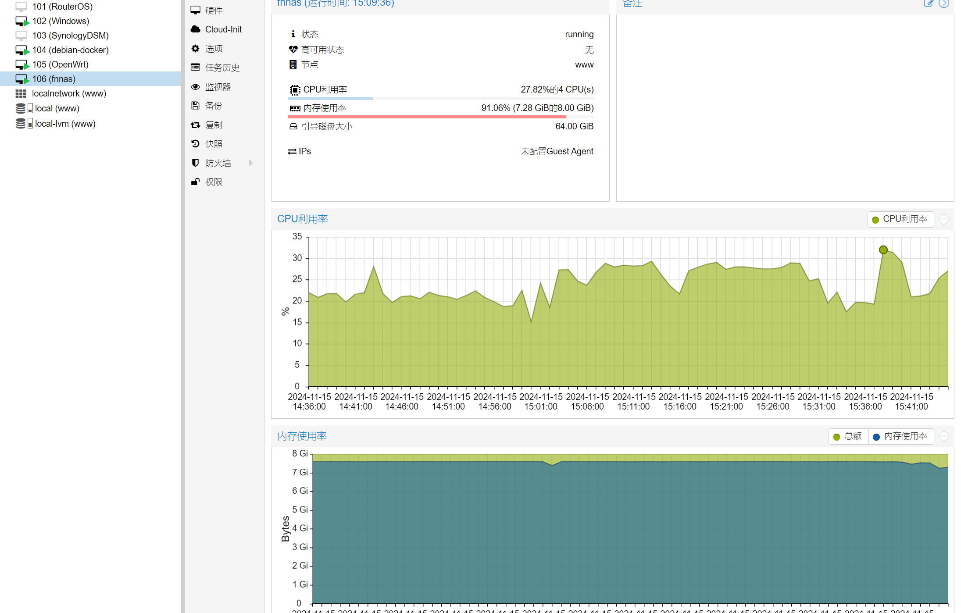Select VM 104 (debian-docker) in tree
Viewport: 961px width, 613px height.
point(70,50)
